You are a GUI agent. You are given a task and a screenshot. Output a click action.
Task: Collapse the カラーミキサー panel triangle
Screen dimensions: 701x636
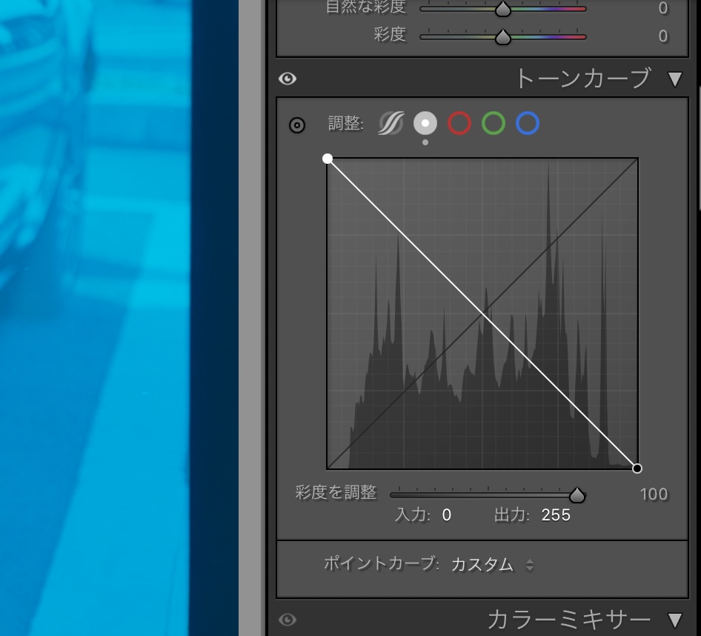675,620
